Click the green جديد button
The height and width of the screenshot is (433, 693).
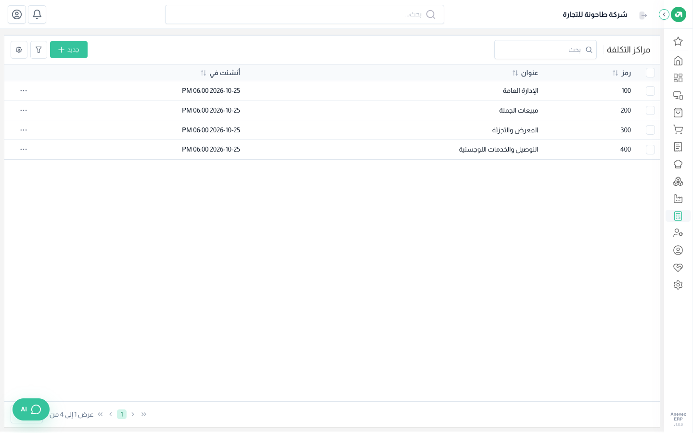click(x=69, y=50)
